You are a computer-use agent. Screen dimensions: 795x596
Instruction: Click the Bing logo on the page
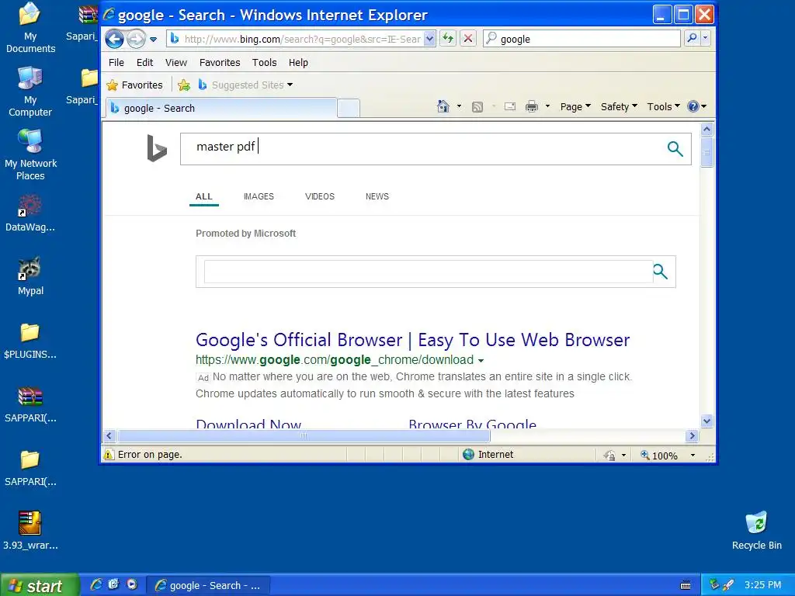tap(156, 148)
